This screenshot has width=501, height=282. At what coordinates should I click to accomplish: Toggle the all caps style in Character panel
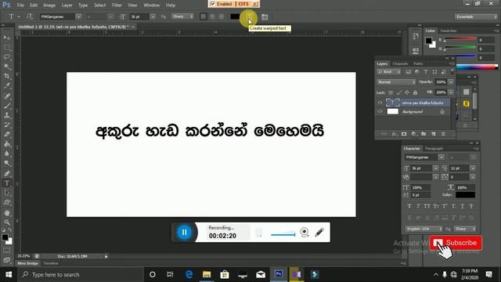(427, 206)
